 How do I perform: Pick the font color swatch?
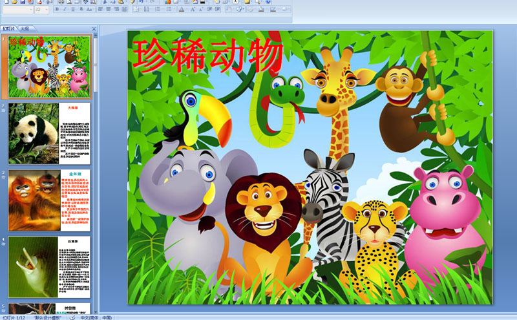(181, 10)
